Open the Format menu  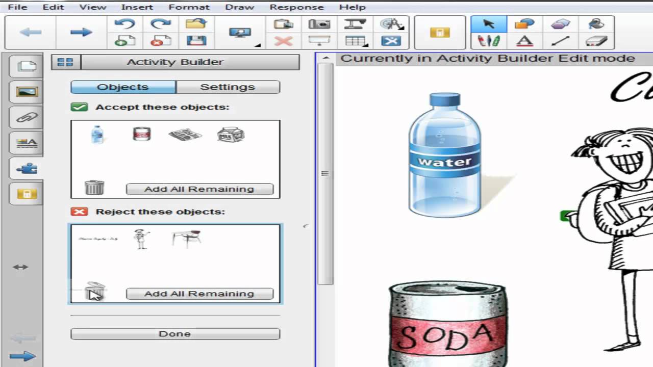tap(189, 7)
